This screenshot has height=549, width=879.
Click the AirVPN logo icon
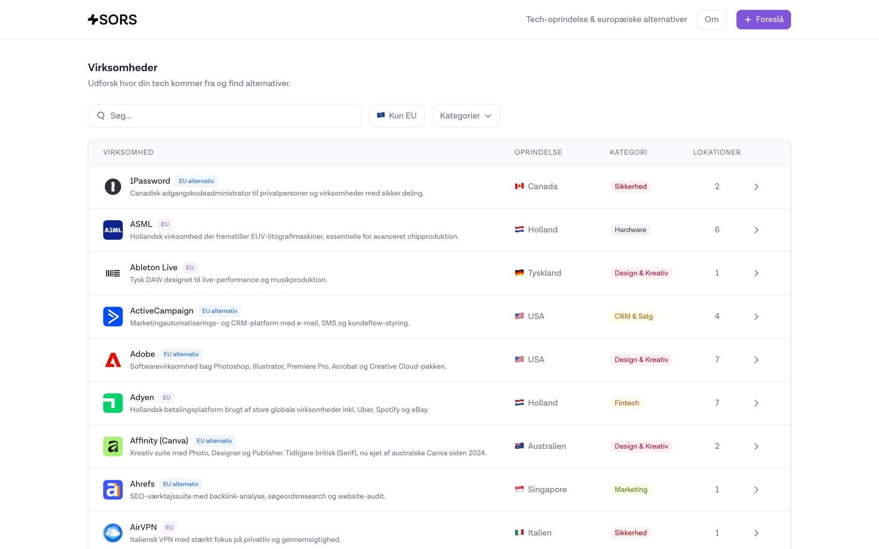[113, 533]
